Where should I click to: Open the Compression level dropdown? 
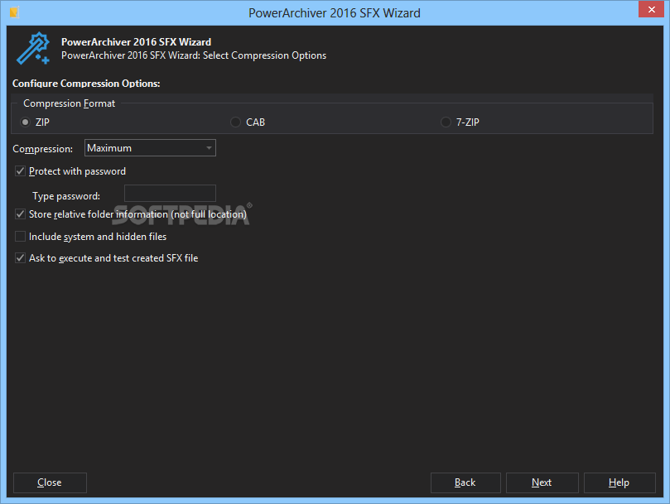coord(150,148)
